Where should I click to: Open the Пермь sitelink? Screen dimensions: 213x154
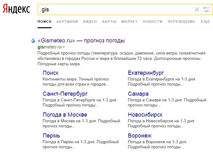click(51, 136)
